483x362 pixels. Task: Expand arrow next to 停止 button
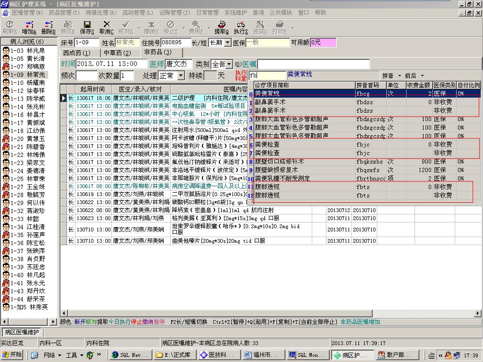click(x=184, y=28)
